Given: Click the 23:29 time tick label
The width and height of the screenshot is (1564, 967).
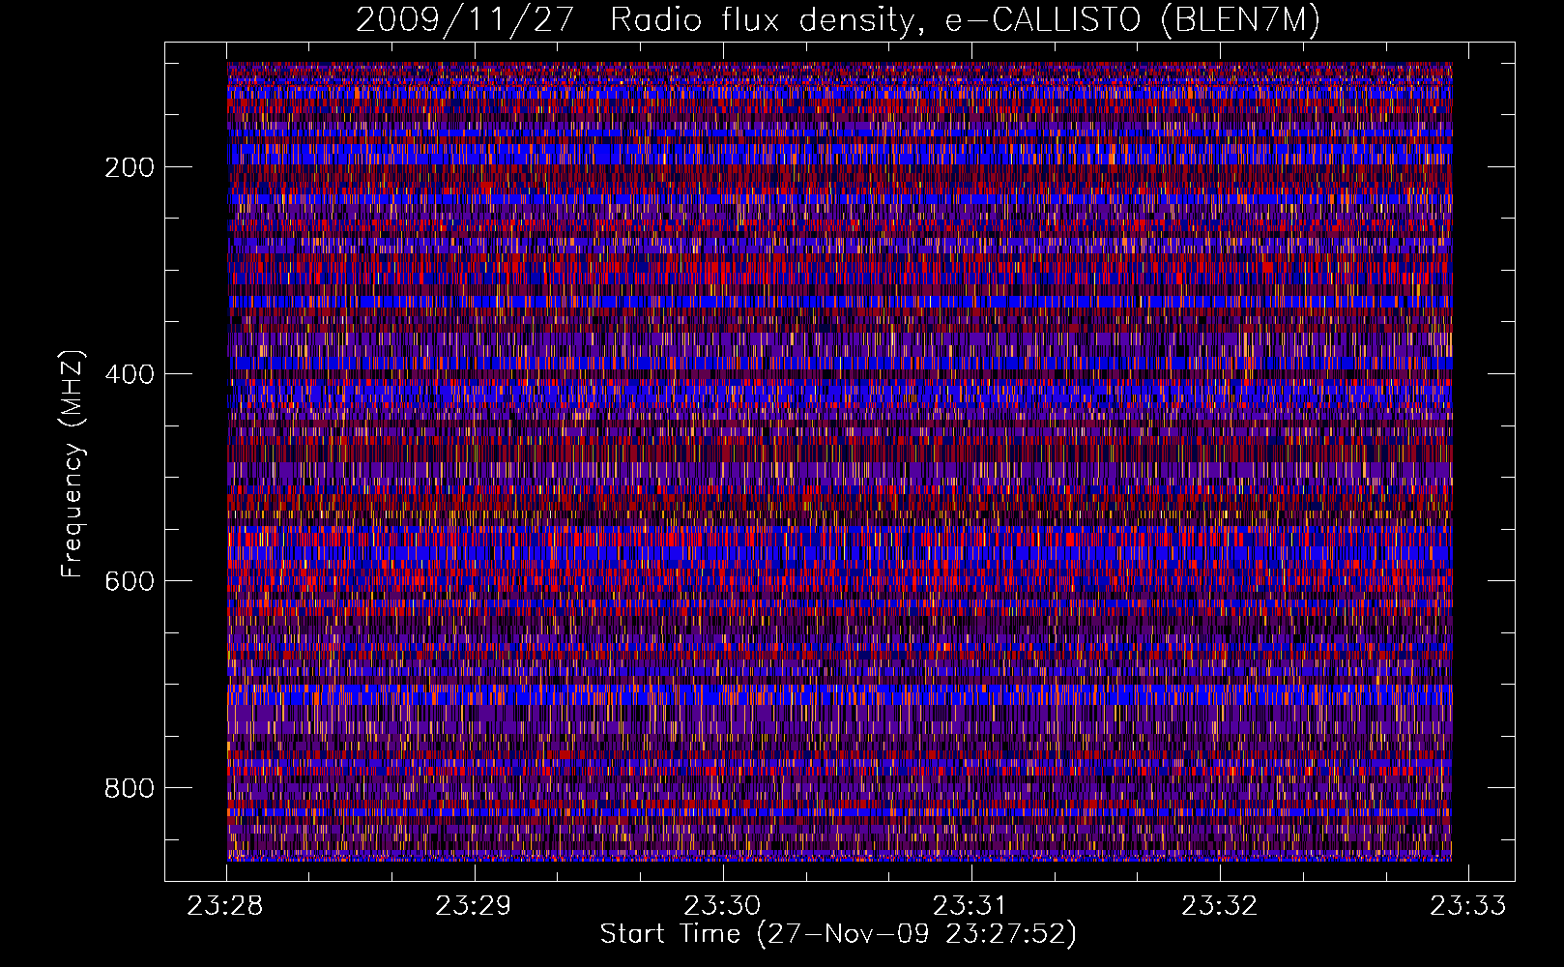Looking at the screenshot, I should [x=474, y=905].
